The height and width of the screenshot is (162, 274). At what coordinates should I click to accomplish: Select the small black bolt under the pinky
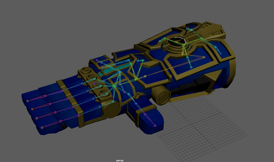[x=63, y=125]
